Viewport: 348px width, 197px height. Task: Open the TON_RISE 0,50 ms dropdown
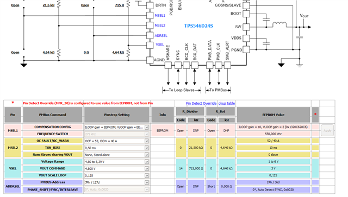pyautogui.click(x=117, y=148)
